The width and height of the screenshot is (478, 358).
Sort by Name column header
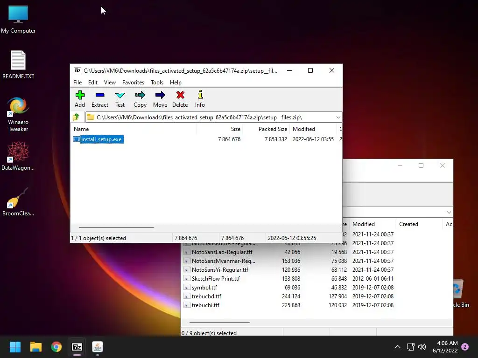coord(134,129)
